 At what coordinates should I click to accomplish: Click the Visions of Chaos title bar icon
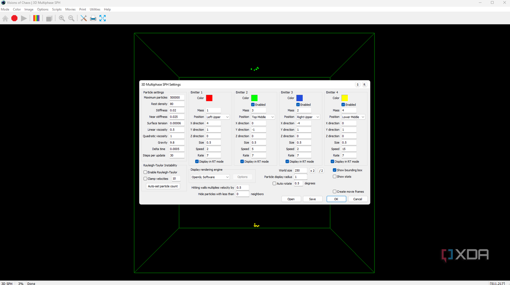pos(3,2)
